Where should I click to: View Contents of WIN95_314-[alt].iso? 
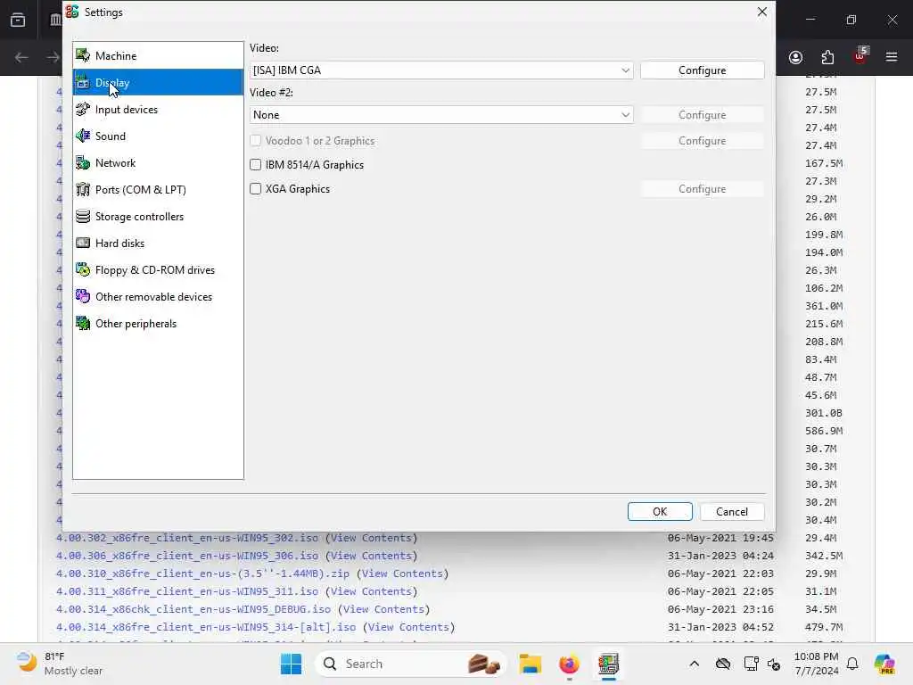tap(408, 627)
